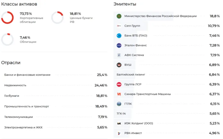This screenshot has width=223, height=139.
Task: Open the Госбумаги sector entry
Action: pos(54,96)
